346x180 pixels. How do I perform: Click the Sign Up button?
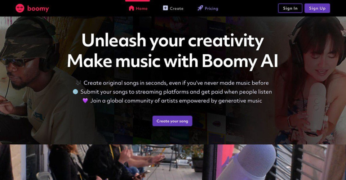317,8
